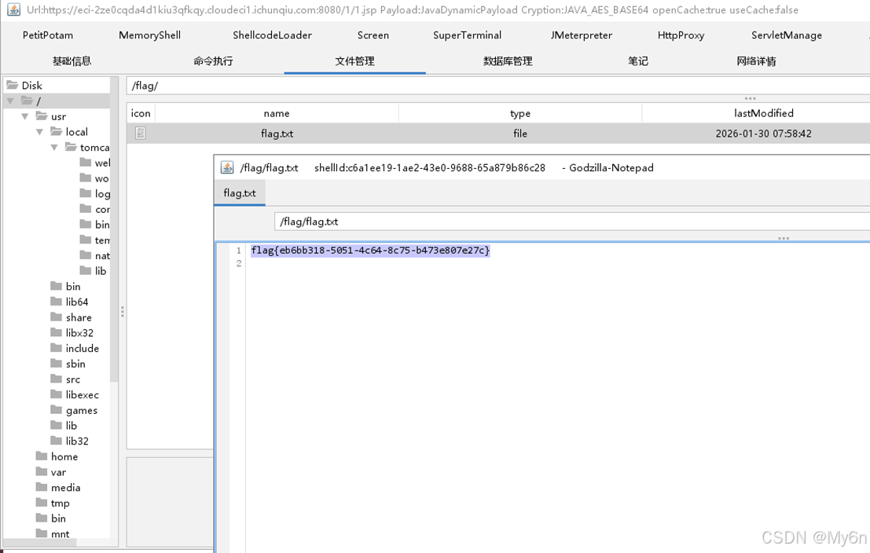The image size is (870, 553).
Task: Click the libexec folder icon
Action: pos(56,394)
